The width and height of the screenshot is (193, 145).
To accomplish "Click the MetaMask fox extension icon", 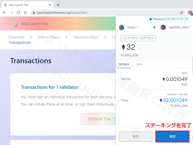I will pos(190,12).
